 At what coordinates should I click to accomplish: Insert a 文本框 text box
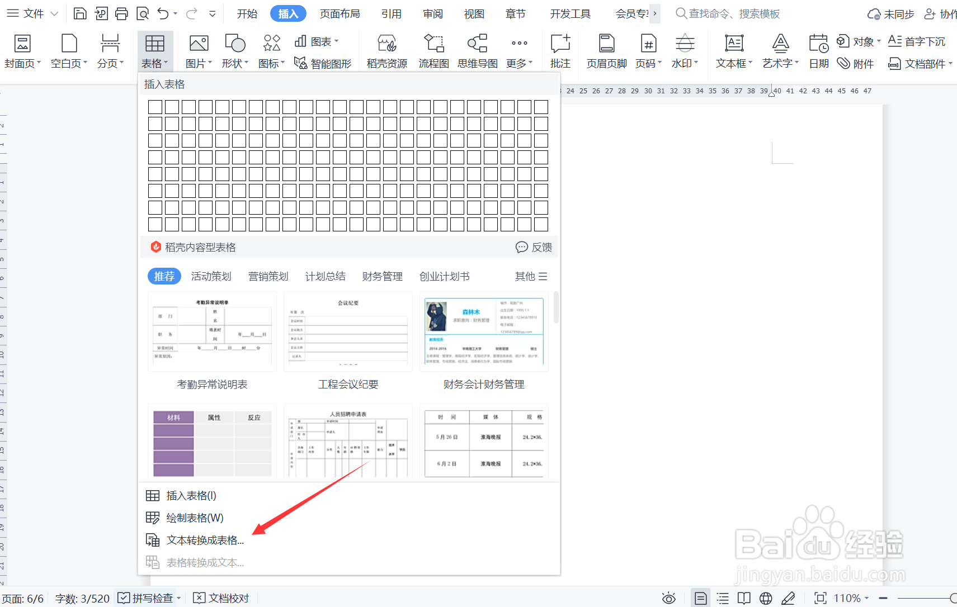pyautogui.click(x=733, y=50)
